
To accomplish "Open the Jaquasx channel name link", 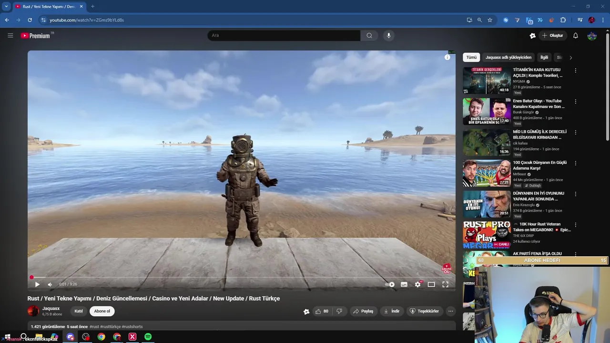I will [x=51, y=309].
